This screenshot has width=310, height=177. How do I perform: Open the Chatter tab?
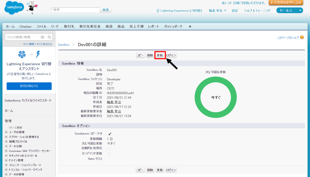pos(26,27)
